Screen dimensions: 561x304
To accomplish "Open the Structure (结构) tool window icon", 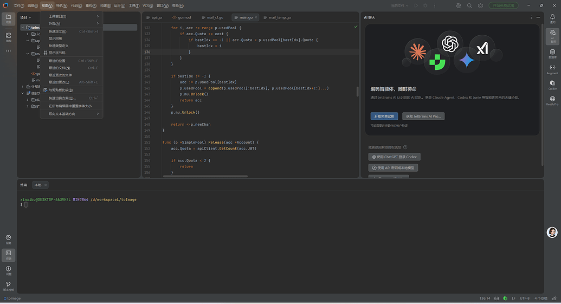I will pyautogui.click(x=8, y=37).
